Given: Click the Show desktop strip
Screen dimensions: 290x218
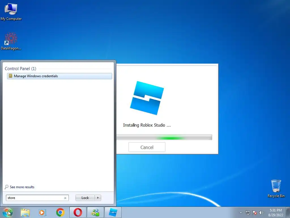Looking at the screenshot, I should click(288, 212).
